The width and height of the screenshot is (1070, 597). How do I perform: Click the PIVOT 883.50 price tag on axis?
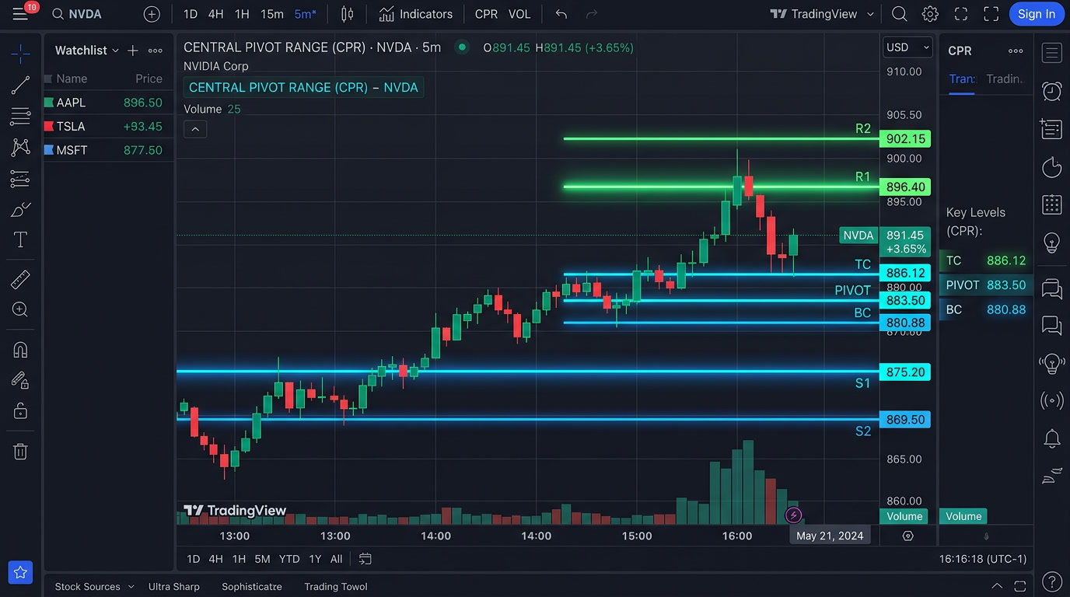pyautogui.click(x=905, y=301)
